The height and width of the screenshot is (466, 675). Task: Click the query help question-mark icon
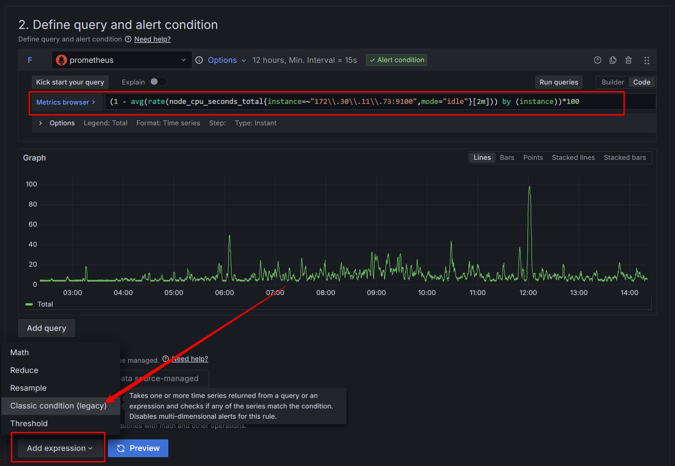(x=597, y=60)
